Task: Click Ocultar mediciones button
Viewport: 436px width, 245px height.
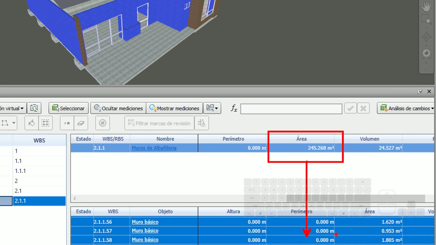Action: tap(118, 108)
